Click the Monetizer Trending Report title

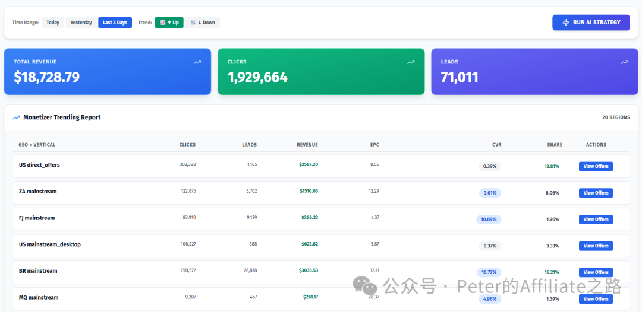pyautogui.click(x=62, y=117)
